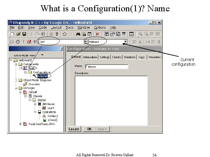The width and height of the screenshot is (210, 157).
Task: Click the Redo arrow icon
Action: [x=70, y=34]
